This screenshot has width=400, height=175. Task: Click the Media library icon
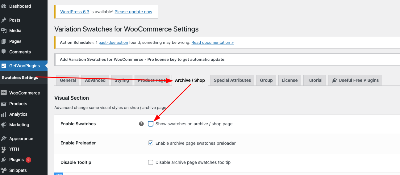tap(4, 31)
